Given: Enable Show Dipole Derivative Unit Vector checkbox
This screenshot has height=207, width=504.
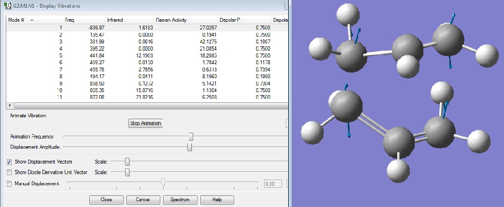Looking at the screenshot, I should 9,172.
